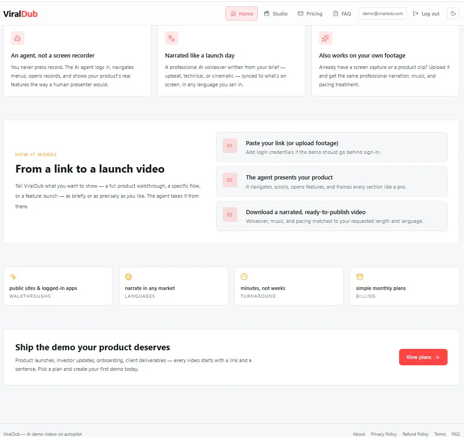Click the arrow inside View plans button
Image resolution: width=464 pixels, height=437 pixels.
click(437, 357)
